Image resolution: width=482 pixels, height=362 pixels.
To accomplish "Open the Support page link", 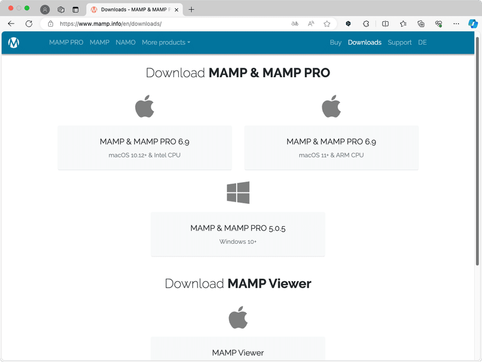I will coord(399,42).
